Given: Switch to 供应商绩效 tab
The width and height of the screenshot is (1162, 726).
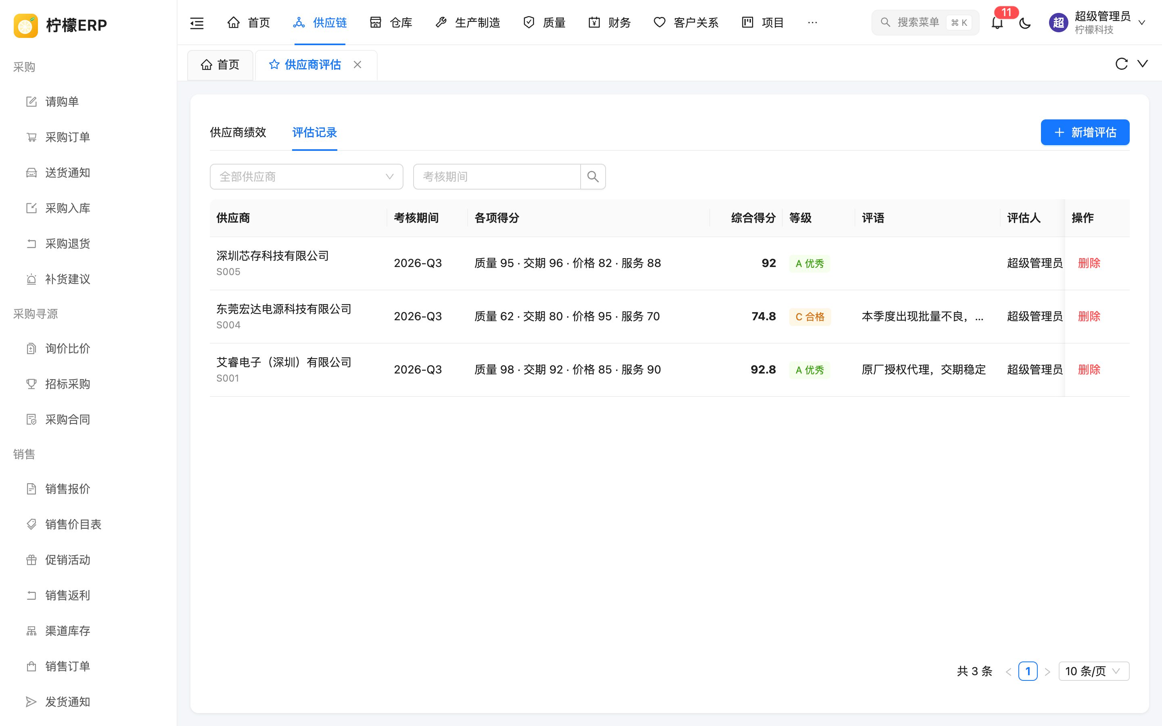Looking at the screenshot, I should [x=238, y=133].
